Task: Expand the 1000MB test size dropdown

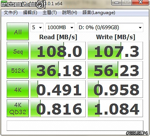Action: (x=60, y=27)
